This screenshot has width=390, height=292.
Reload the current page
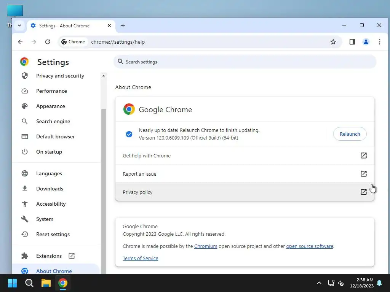coord(48,42)
